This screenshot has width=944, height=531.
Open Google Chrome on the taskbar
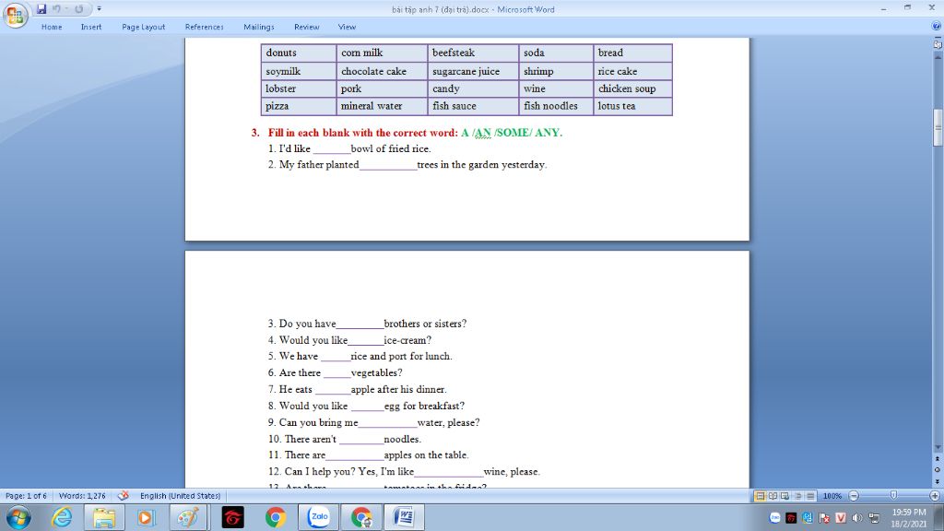coord(275,518)
